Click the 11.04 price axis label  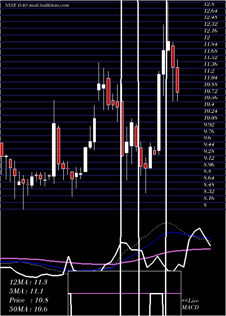[x=211, y=78]
